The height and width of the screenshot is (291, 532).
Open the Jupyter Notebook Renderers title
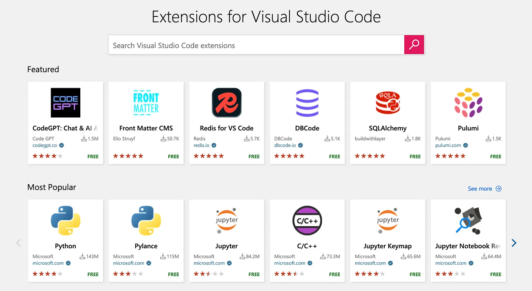click(468, 246)
